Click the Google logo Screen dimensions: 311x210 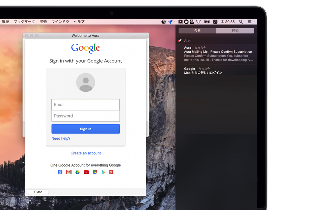86,48
